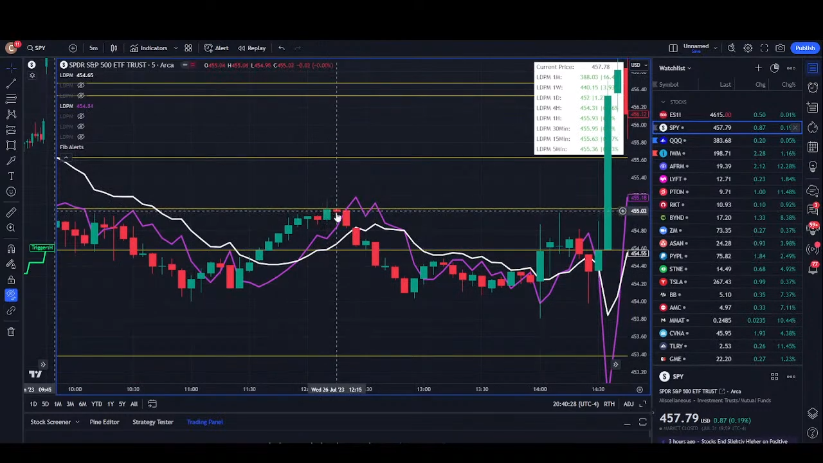
Task: Open the SPY symbol search
Action: (36, 48)
